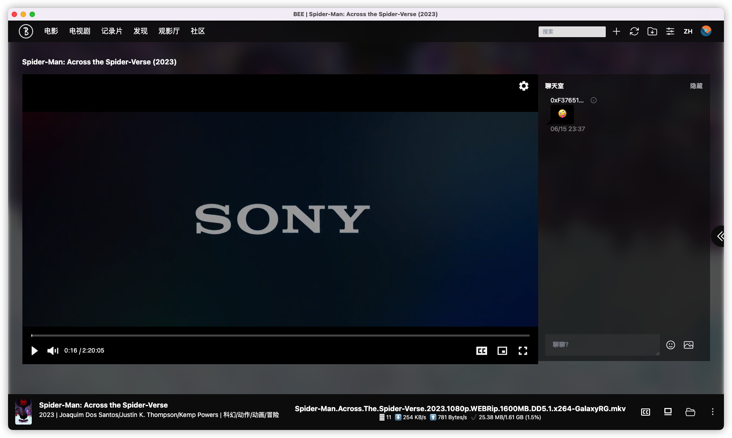
Task: Click the refresh icon in top toolbar
Action: [x=634, y=31]
